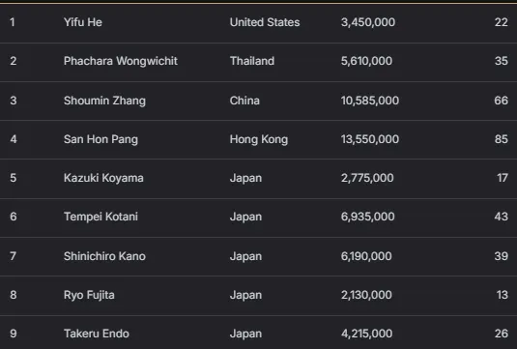Select chip count 10,585,000
Screen dimensions: 517x349
tap(370, 101)
